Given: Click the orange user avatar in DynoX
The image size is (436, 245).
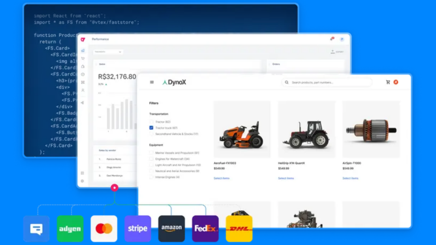Looking at the screenshot, I should click(x=396, y=82).
